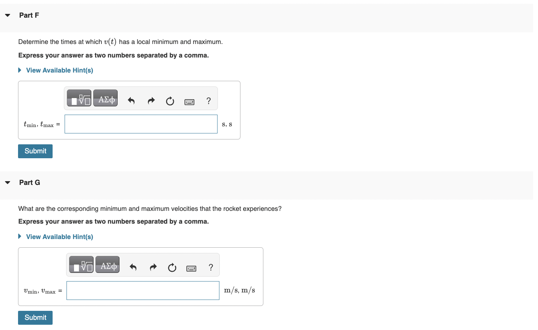Image resolution: width=538 pixels, height=330 pixels.
Task: View Available Hints for Part F
Action: point(59,70)
